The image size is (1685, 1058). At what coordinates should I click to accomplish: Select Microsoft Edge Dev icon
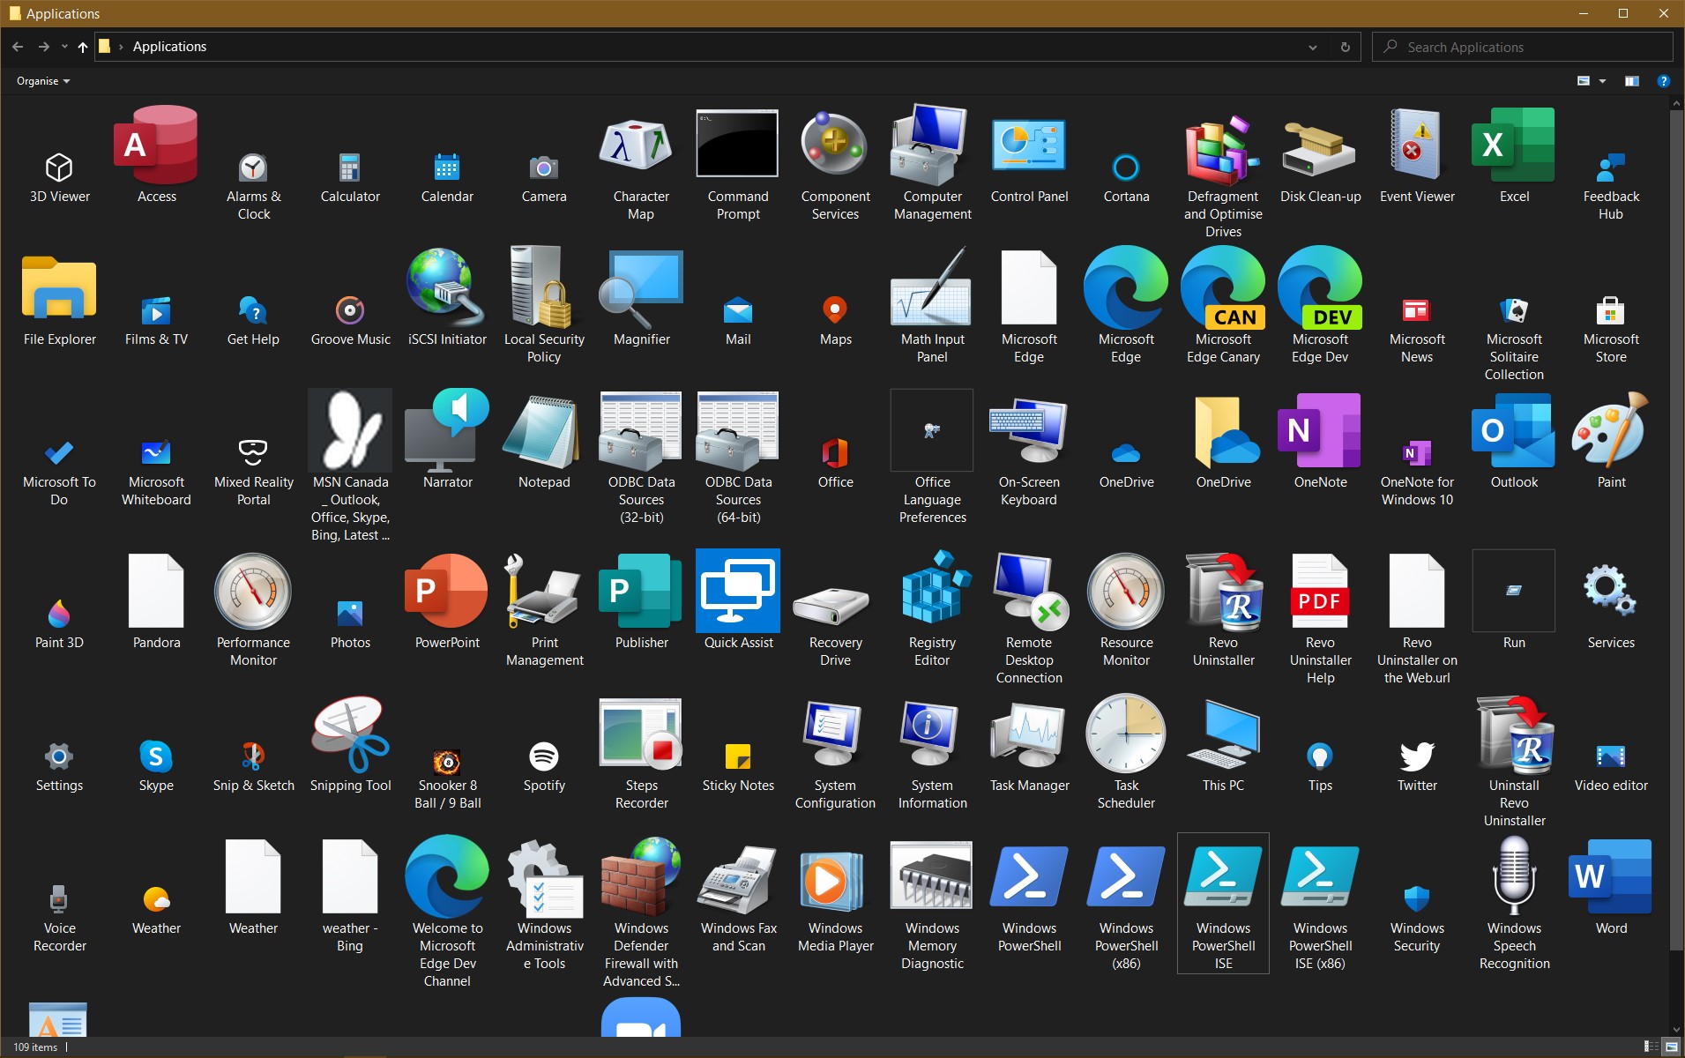[x=1320, y=287]
